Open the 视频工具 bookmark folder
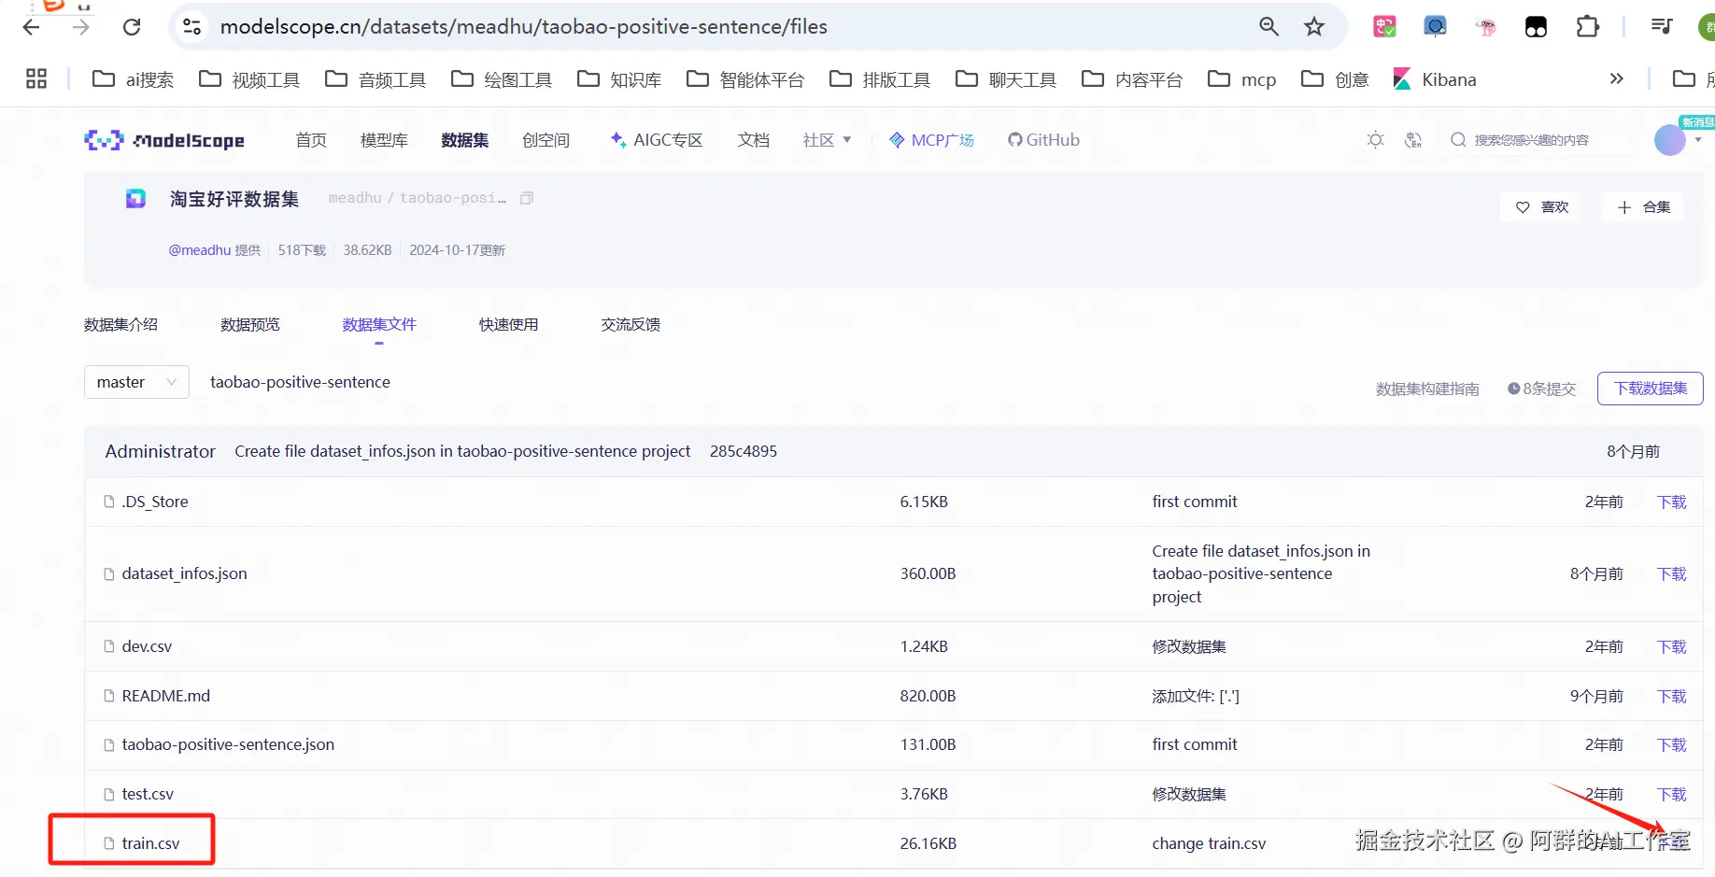This screenshot has height=877, width=1715. tap(249, 79)
